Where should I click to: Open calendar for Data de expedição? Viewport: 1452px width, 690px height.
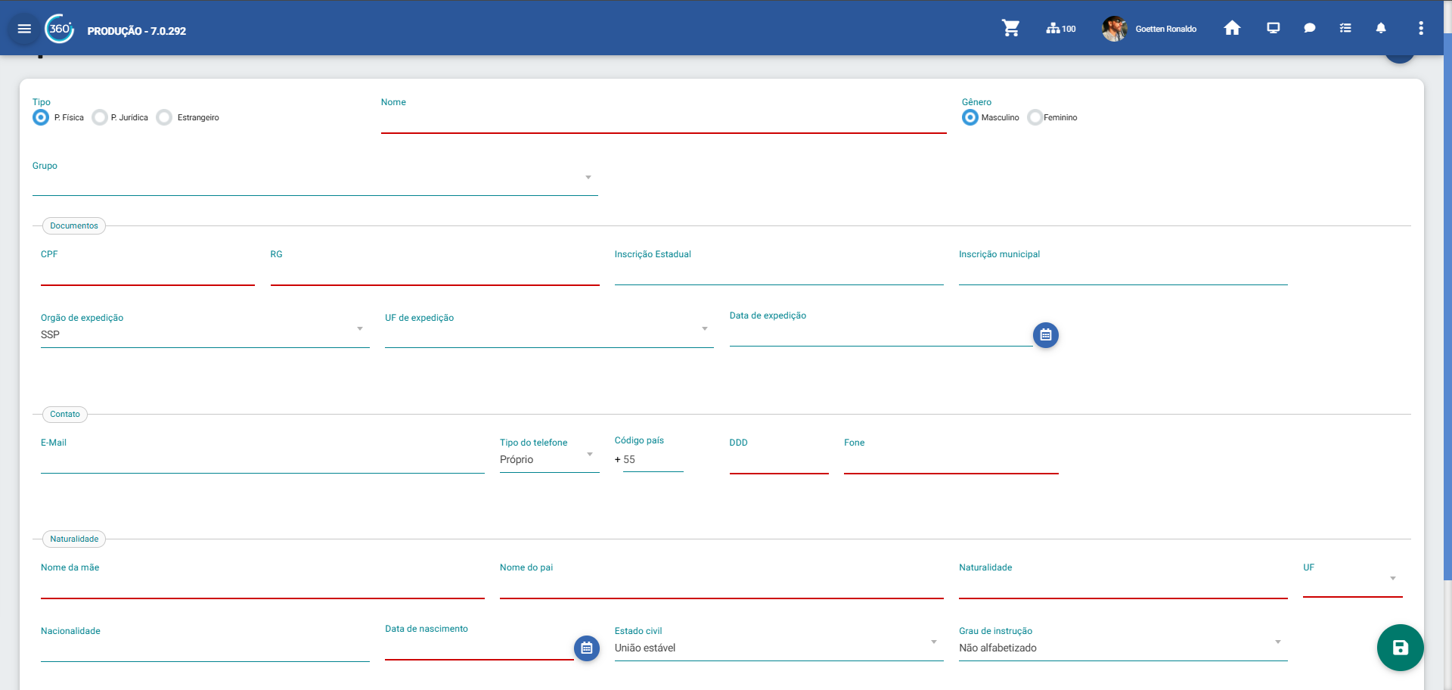[1045, 335]
